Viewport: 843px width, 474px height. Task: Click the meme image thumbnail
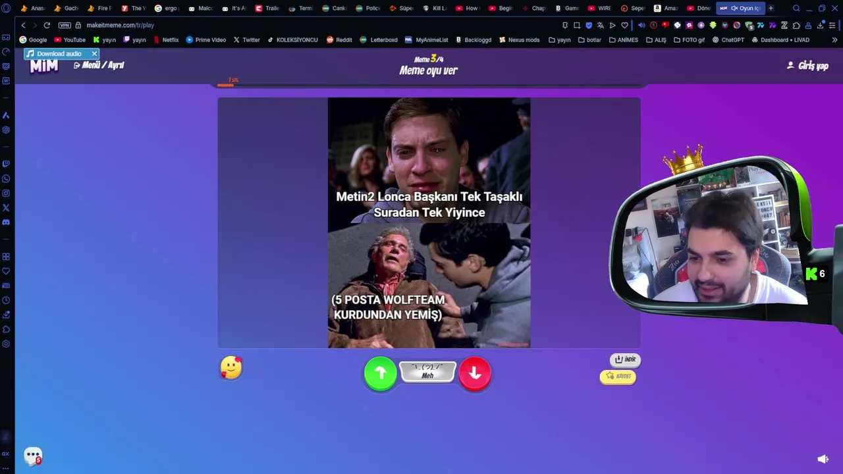coord(429,223)
